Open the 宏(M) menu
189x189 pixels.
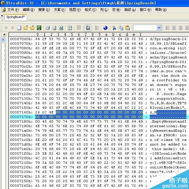(x=116, y=10)
